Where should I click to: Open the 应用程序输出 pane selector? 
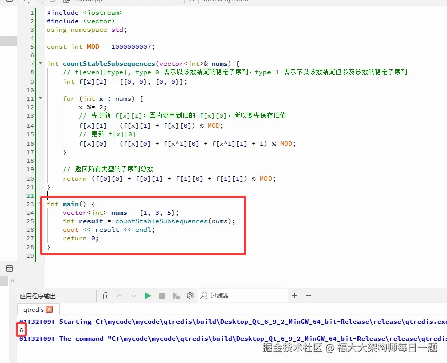pos(37,296)
